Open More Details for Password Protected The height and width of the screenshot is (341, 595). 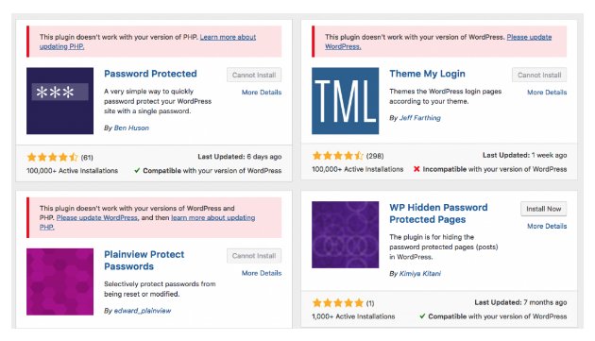click(262, 93)
